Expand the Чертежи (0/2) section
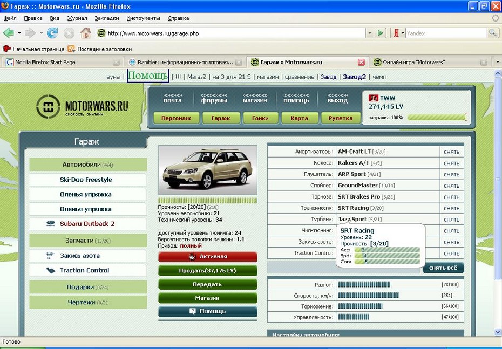The width and height of the screenshot is (502, 349). click(x=88, y=302)
